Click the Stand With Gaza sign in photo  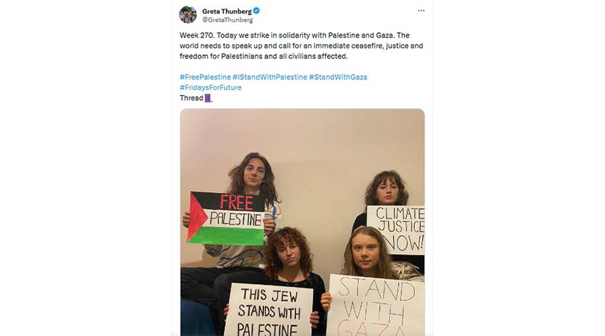coord(375,306)
